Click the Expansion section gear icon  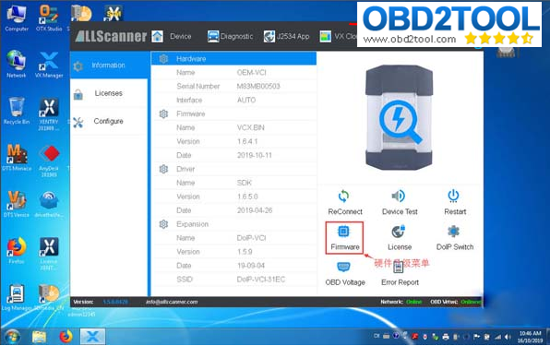click(163, 224)
